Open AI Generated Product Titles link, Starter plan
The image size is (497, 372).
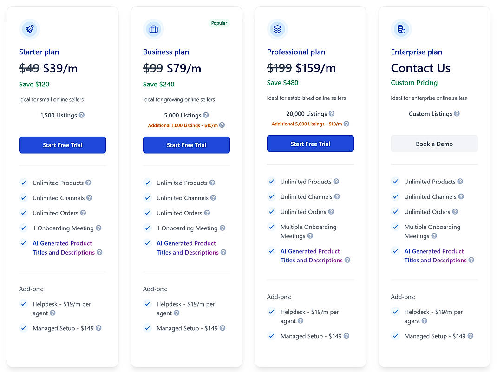pyautogui.click(x=63, y=248)
